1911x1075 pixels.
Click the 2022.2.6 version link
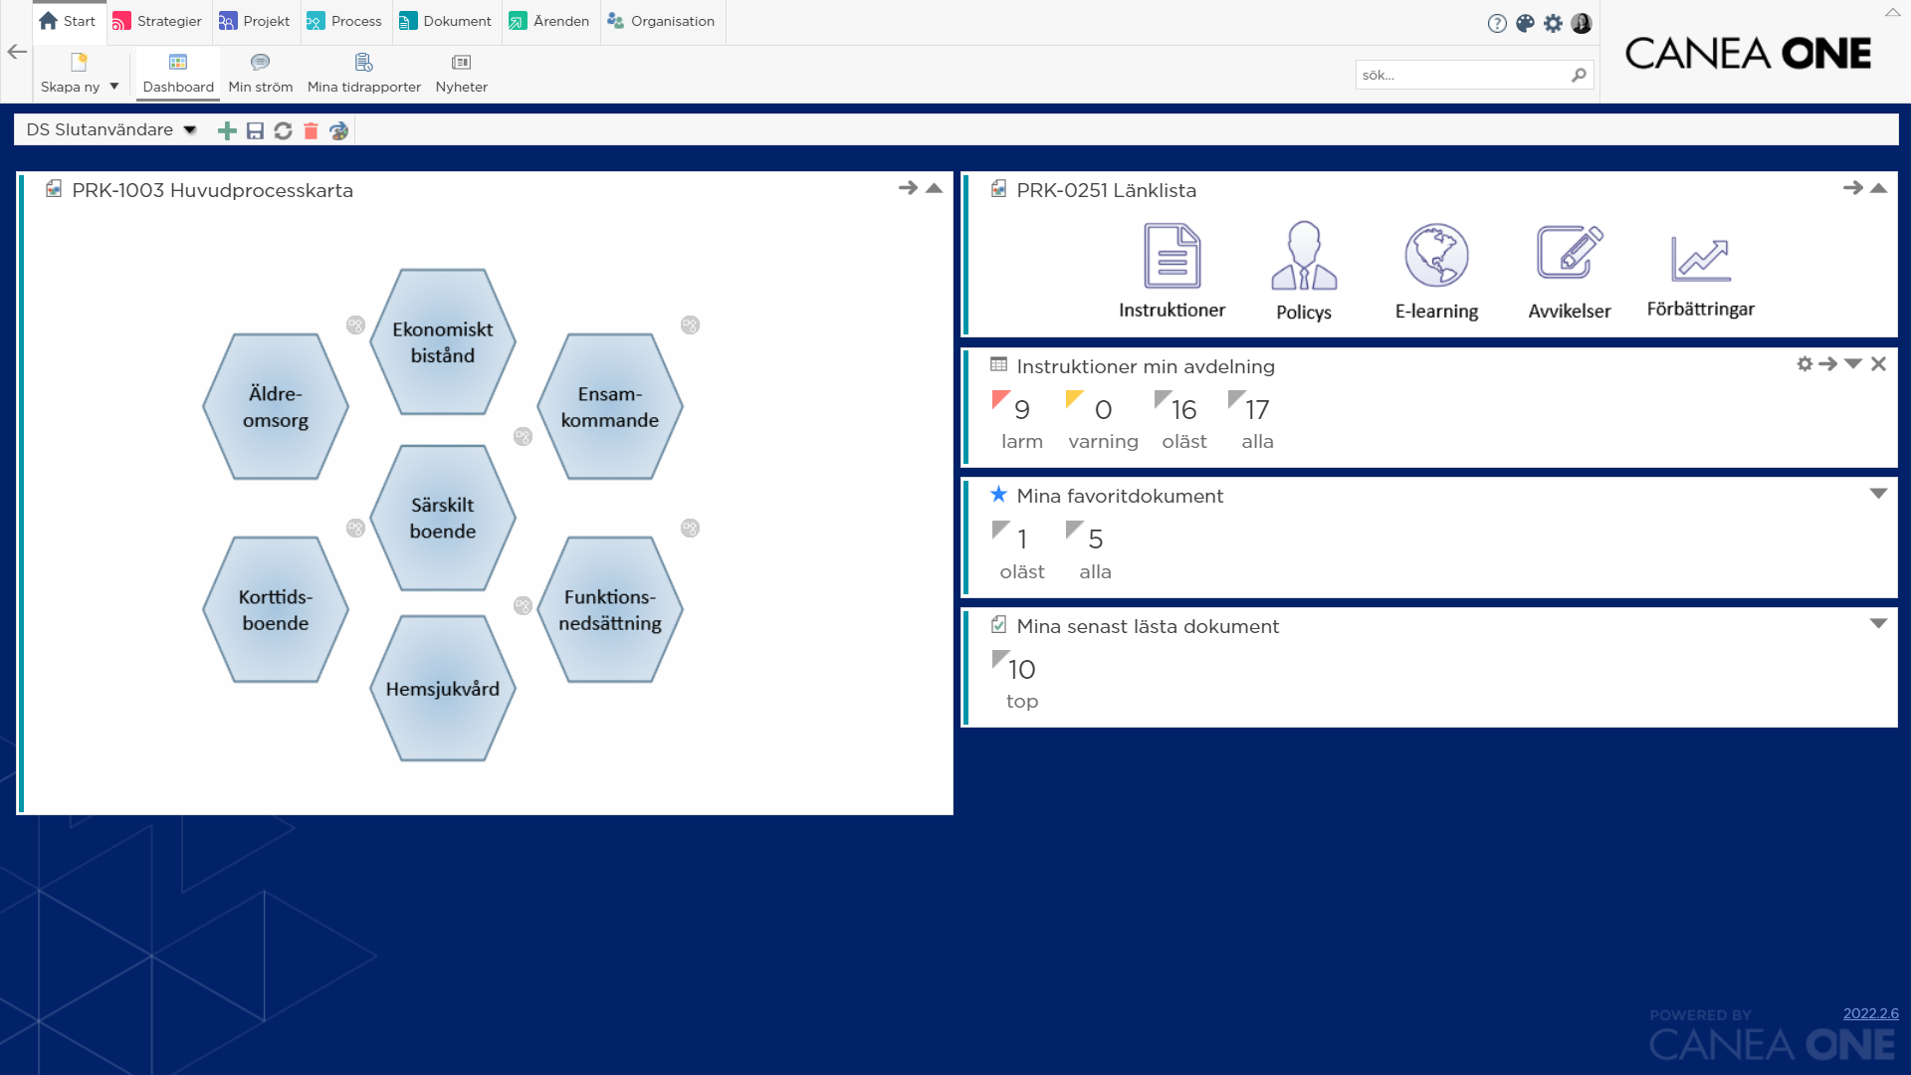point(1870,1013)
